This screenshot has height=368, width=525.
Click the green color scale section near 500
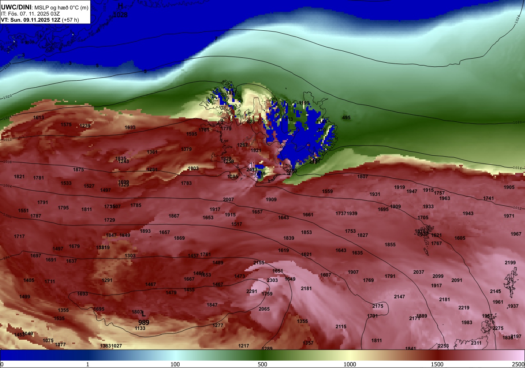point(262,355)
